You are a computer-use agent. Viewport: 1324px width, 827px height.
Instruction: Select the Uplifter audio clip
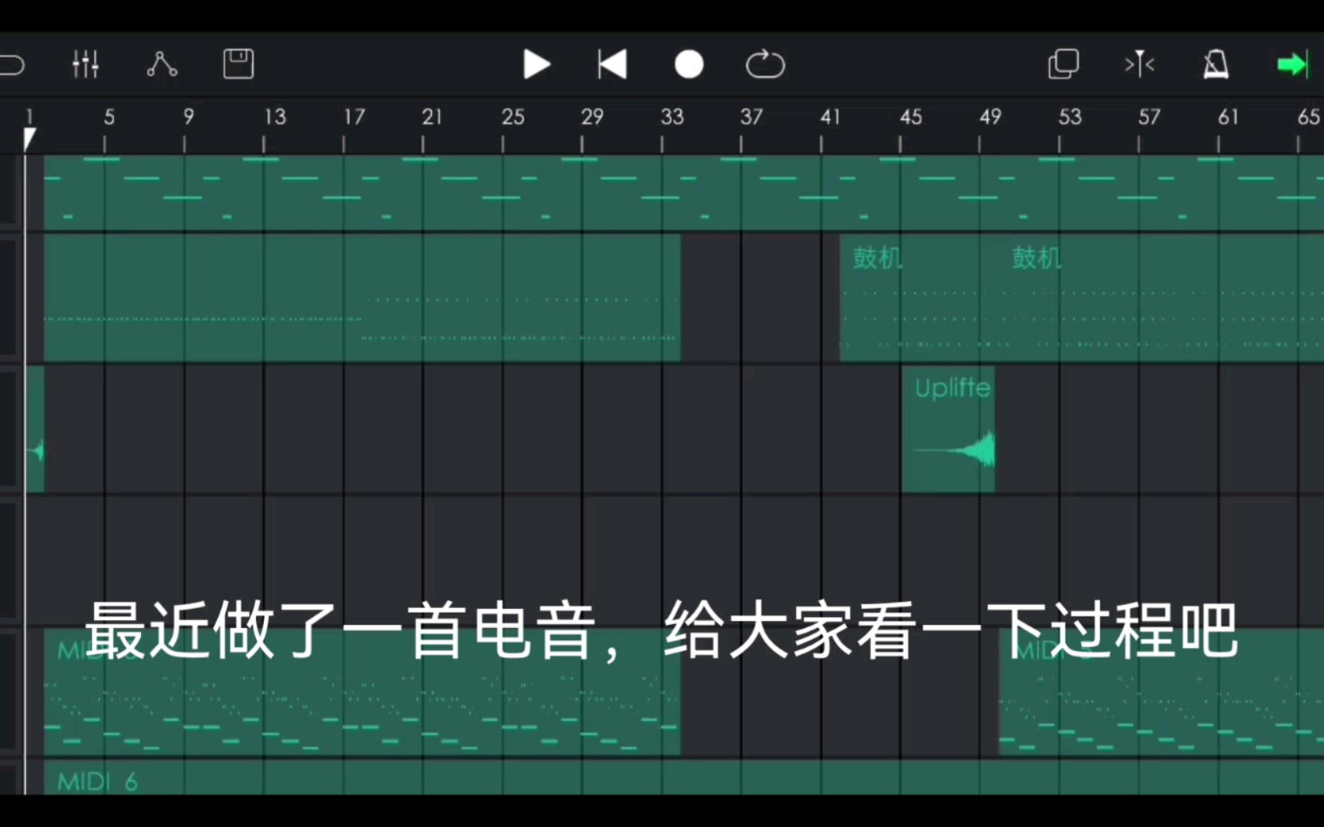[x=949, y=430]
